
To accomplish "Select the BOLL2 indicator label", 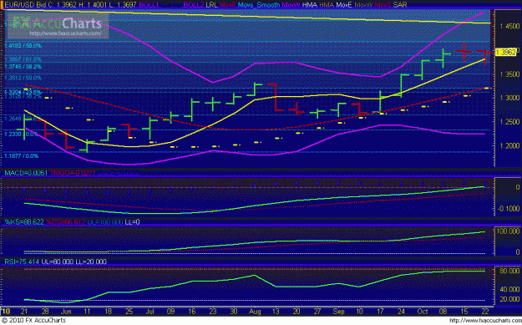I will (194, 5).
